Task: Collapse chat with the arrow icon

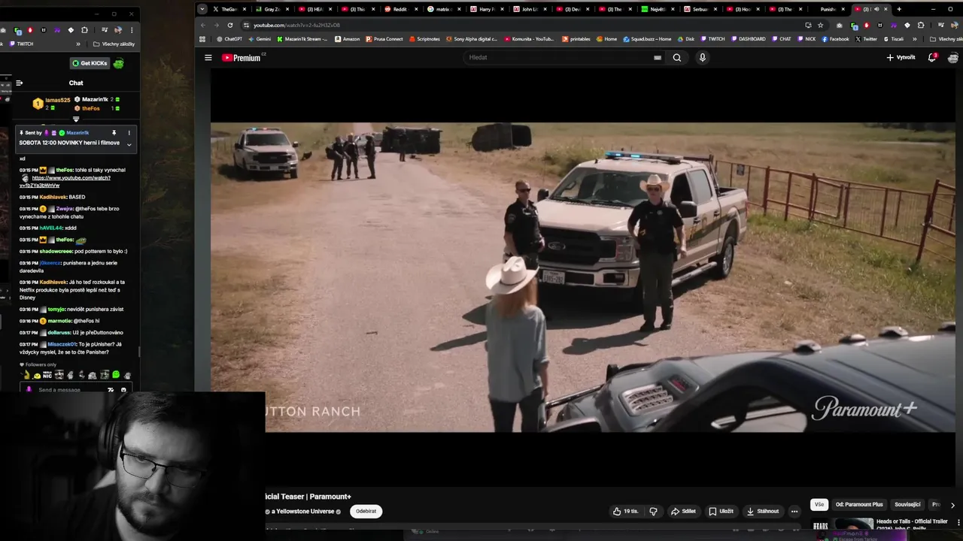Action: pos(20,83)
